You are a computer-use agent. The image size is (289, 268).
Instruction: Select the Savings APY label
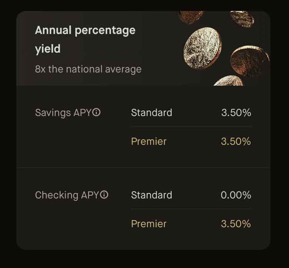[63, 113]
